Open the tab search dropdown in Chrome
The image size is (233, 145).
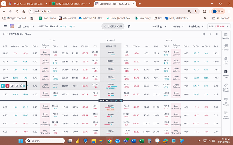[4, 4]
